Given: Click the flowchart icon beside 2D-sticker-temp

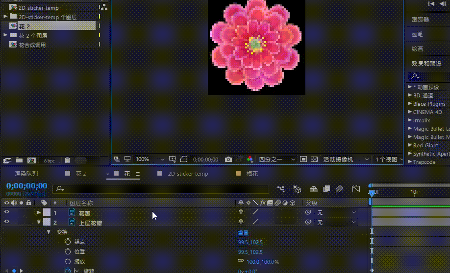Looking at the screenshot, I should (104, 7).
